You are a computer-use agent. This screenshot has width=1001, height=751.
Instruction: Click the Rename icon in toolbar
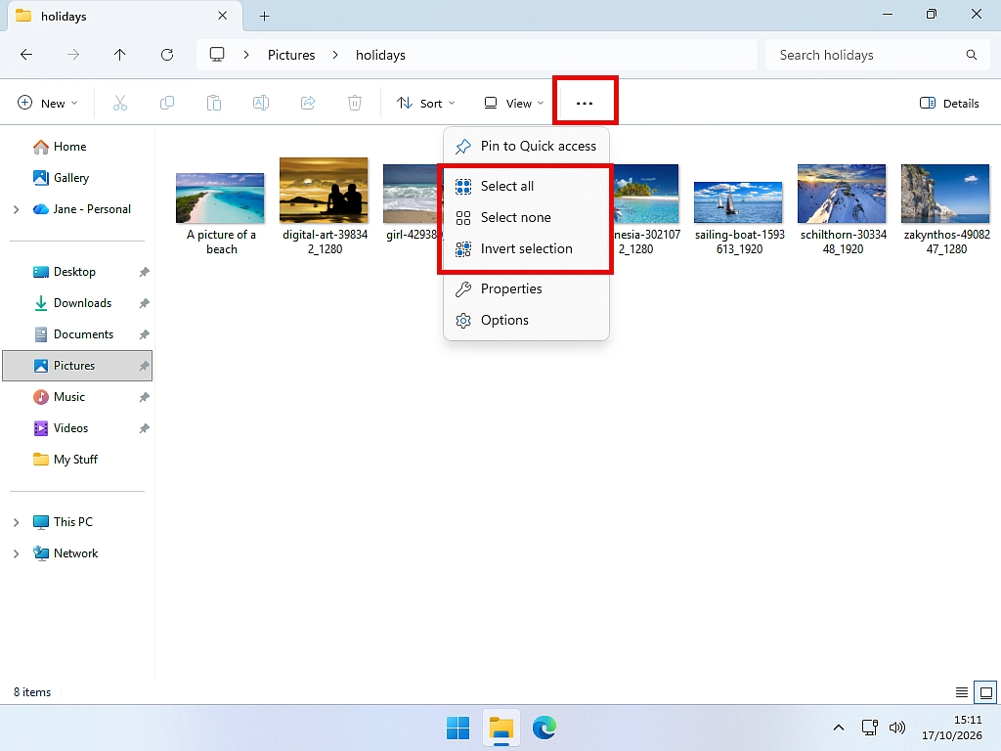tap(260, 103)
